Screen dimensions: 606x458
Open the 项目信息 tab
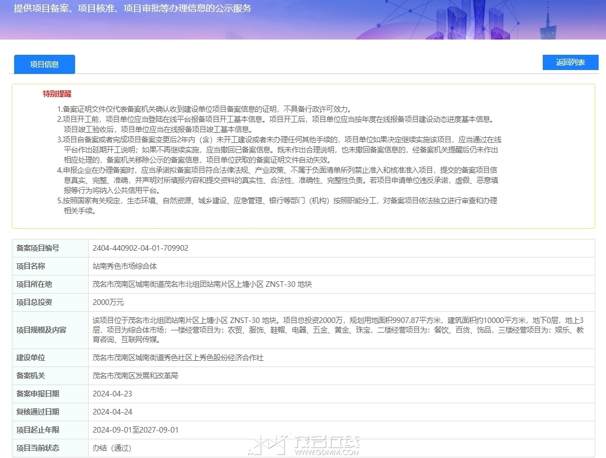pyautogui.click(x=45, y=64)
